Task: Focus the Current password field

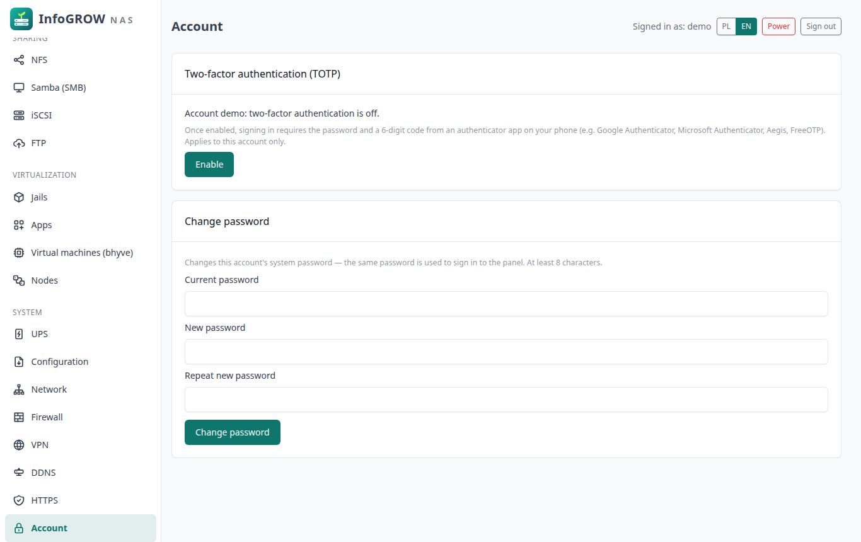Action: pos(506,304)
